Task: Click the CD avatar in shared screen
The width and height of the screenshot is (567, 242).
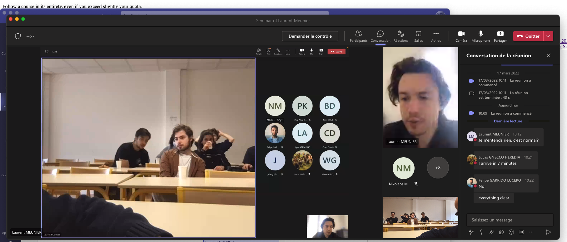Action: (330, 133)
